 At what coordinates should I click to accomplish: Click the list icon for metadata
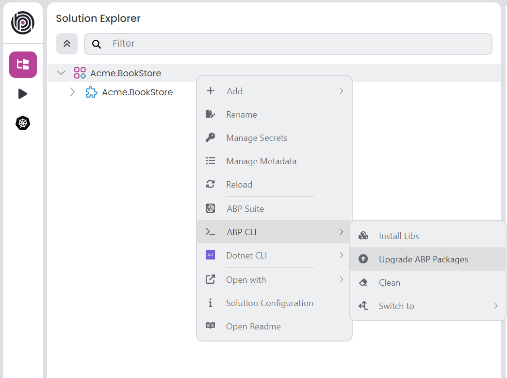[x=211, y=161]
